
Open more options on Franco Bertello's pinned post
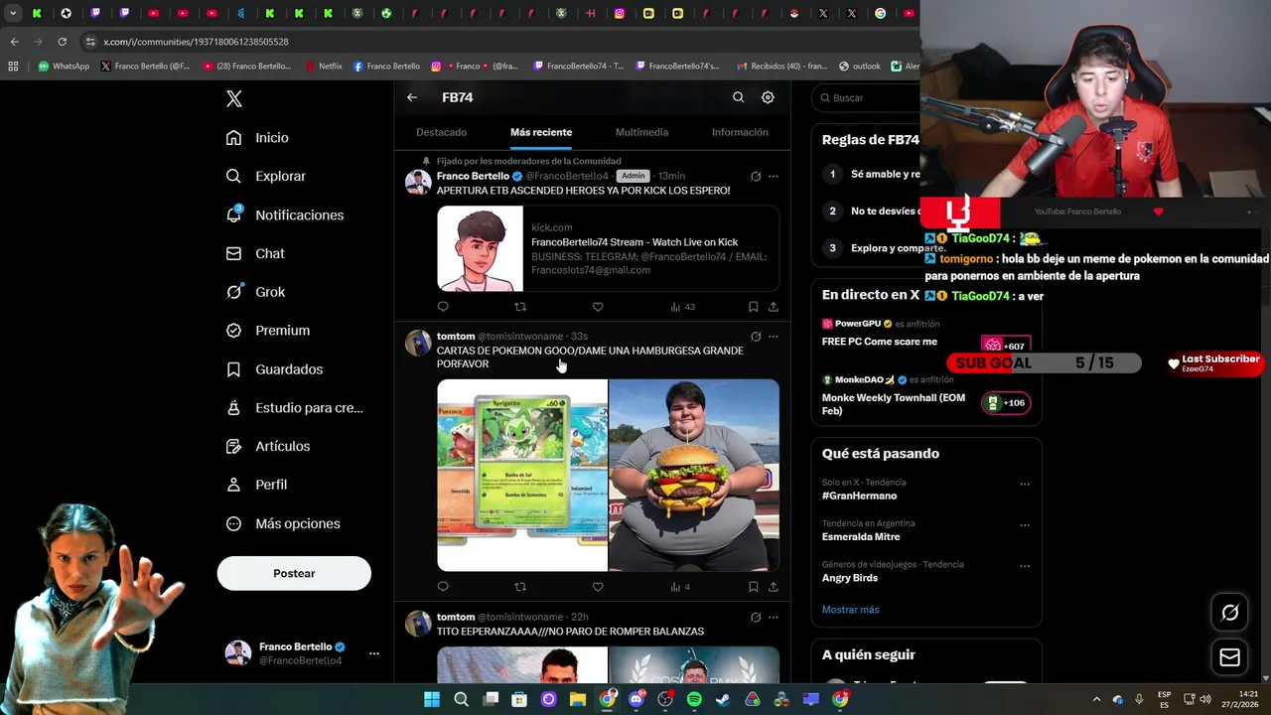774,177
